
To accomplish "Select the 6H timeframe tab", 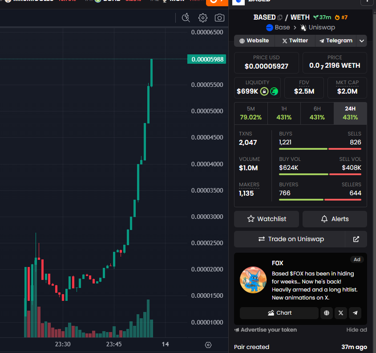I will click(x=317, y=113).
